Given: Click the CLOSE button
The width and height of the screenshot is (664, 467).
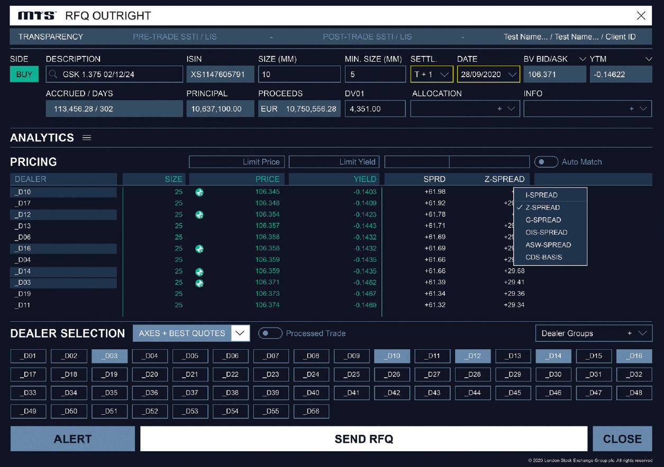Looking at the screenshot, I should (622, 439).
